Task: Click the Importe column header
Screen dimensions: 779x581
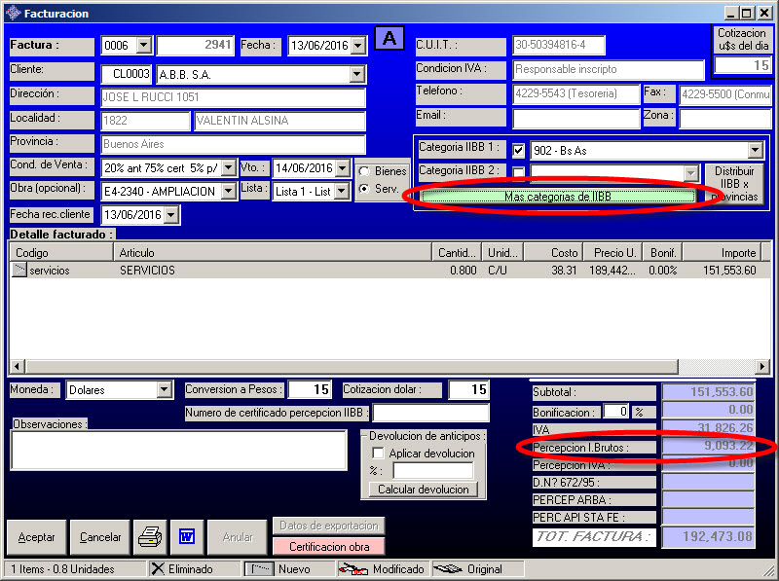Action: (x=720, y=253)
